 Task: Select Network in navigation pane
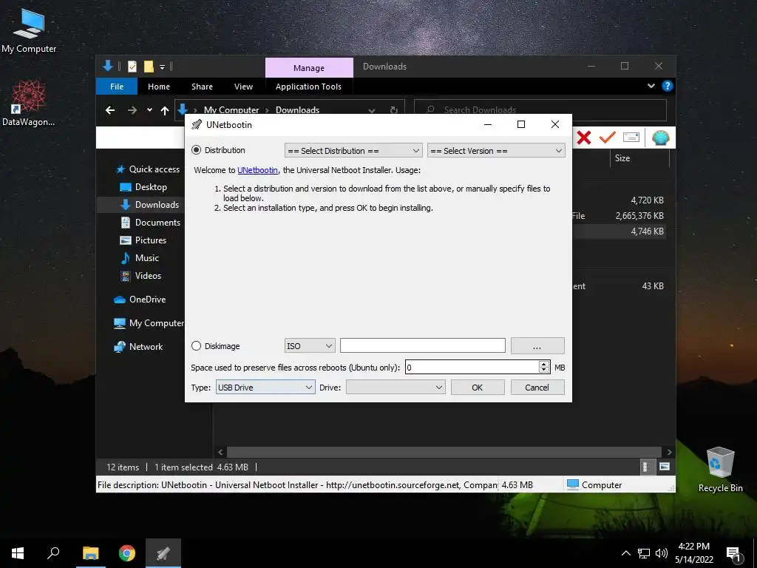coord(138,347)
